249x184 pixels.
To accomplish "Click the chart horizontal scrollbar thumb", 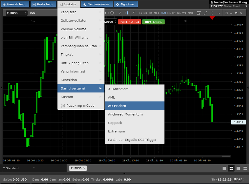I will point(226,156).
